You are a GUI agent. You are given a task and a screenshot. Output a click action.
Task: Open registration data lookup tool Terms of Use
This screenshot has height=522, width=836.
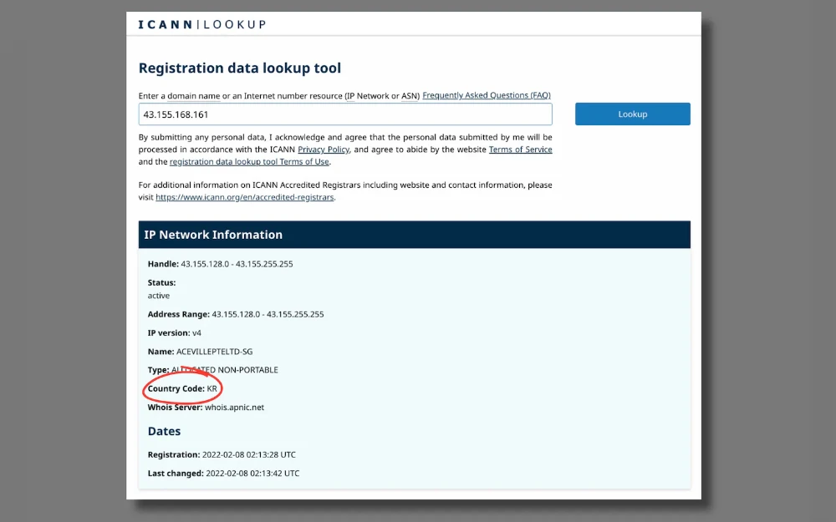click(x=249, y=162)
